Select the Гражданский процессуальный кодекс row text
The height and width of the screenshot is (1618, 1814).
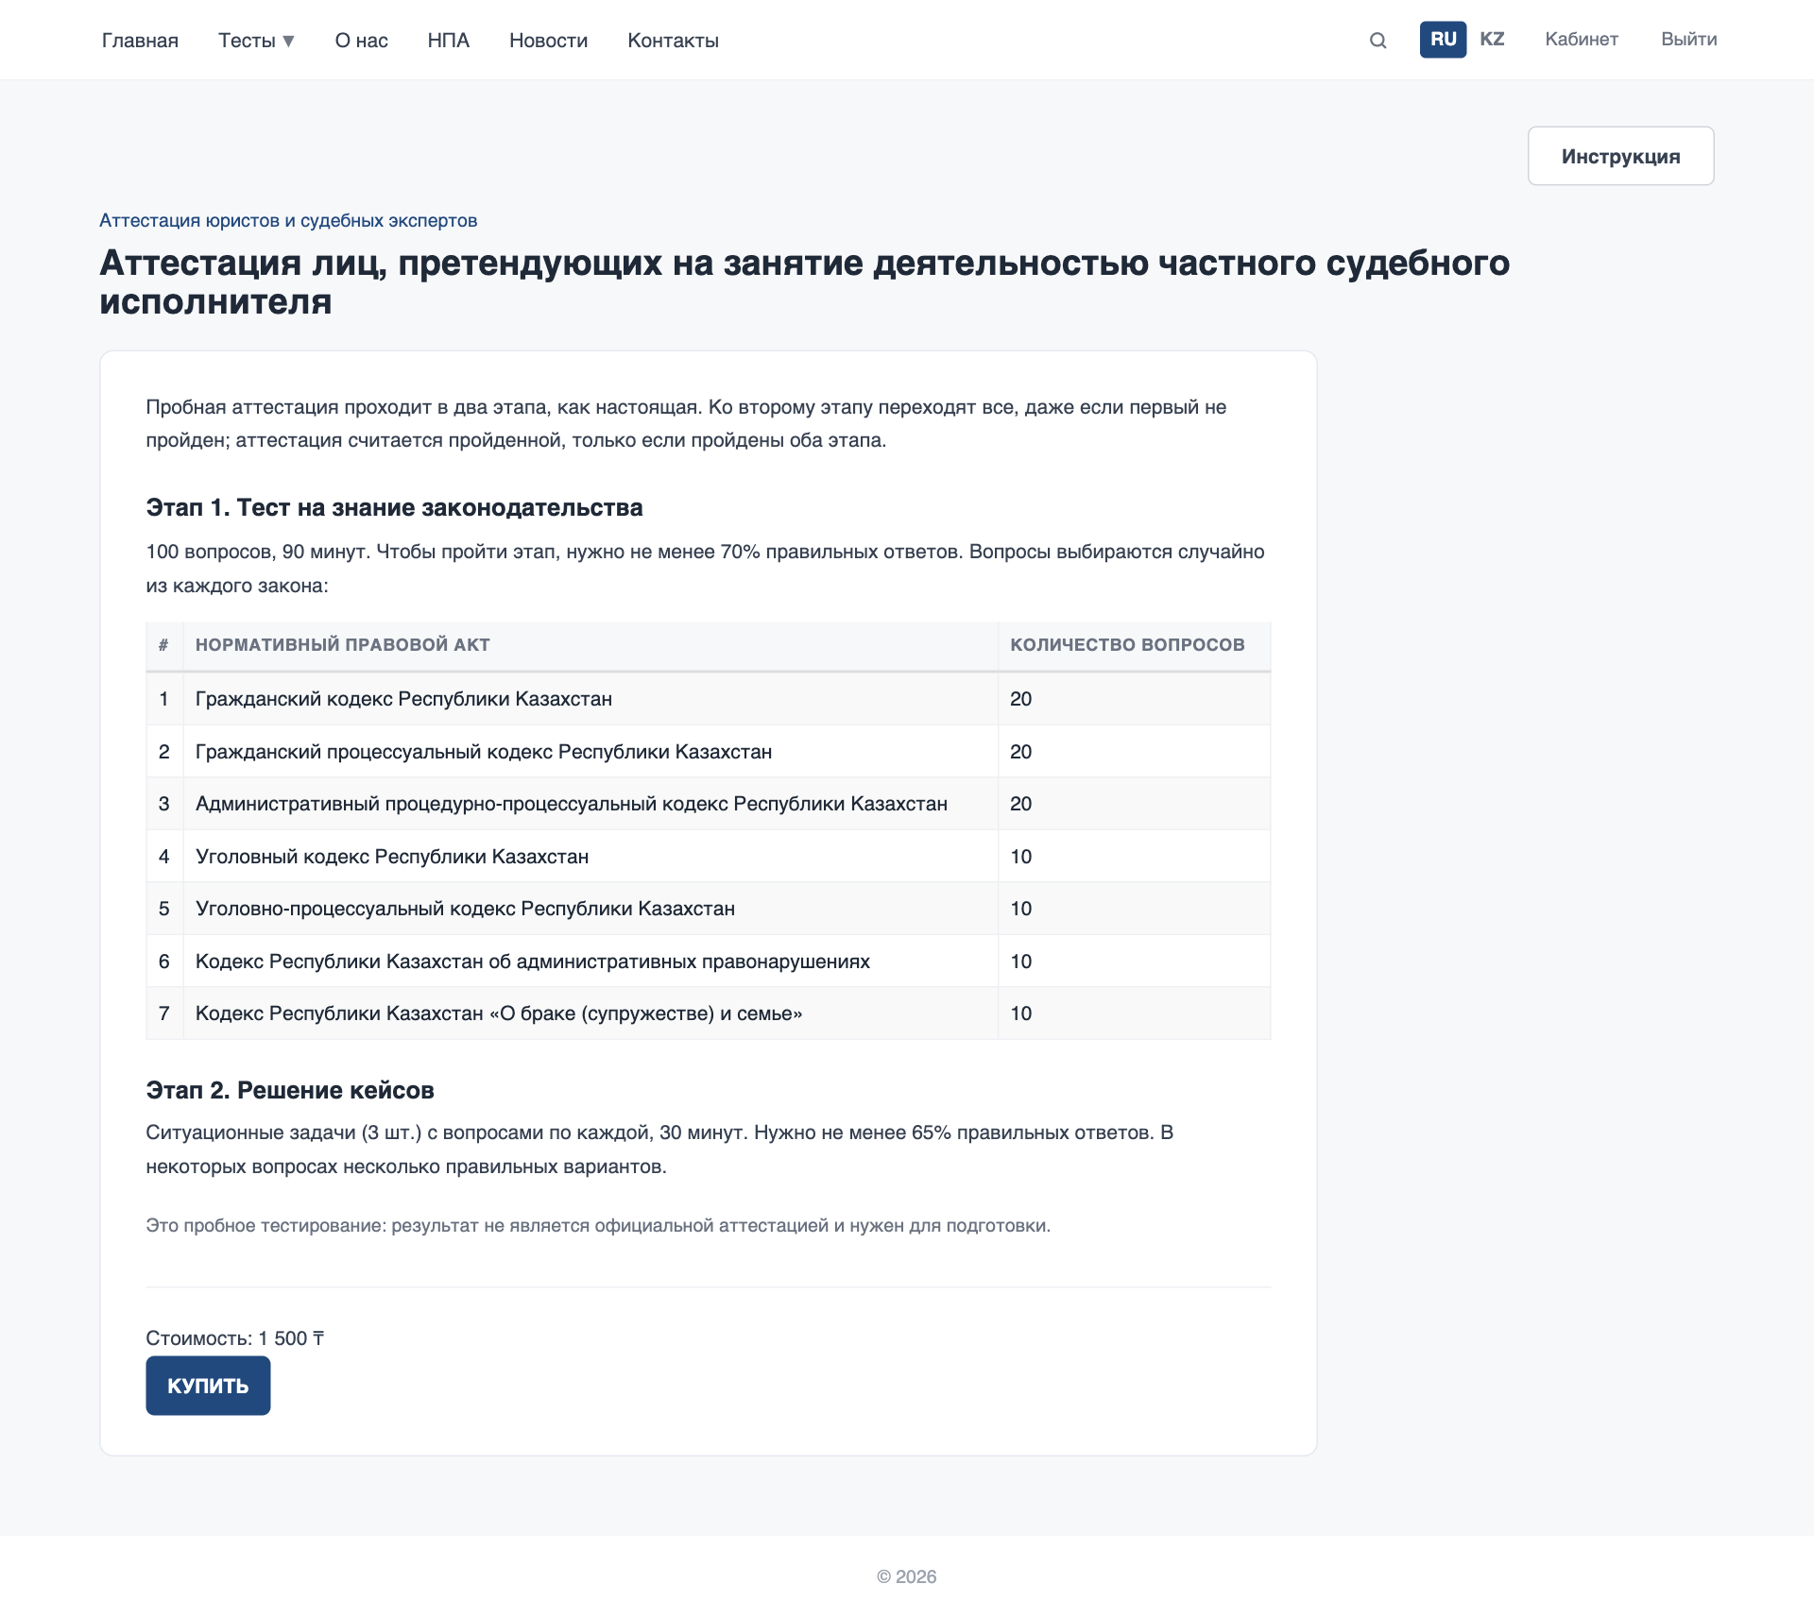point(484,752)
